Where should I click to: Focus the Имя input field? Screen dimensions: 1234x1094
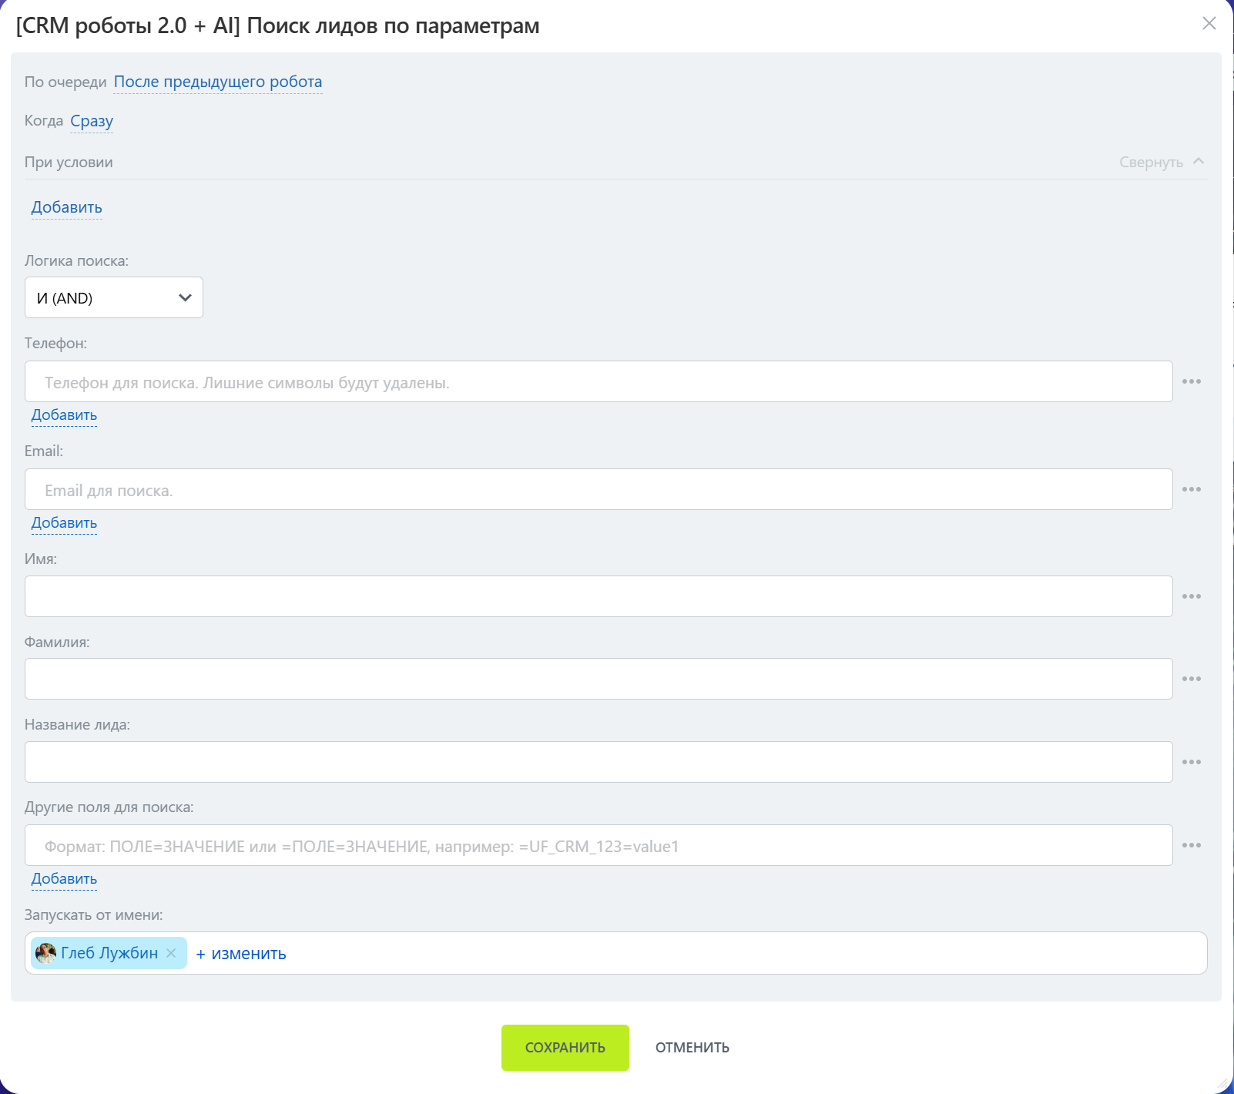pyautogui.click(x=599, y=596)
